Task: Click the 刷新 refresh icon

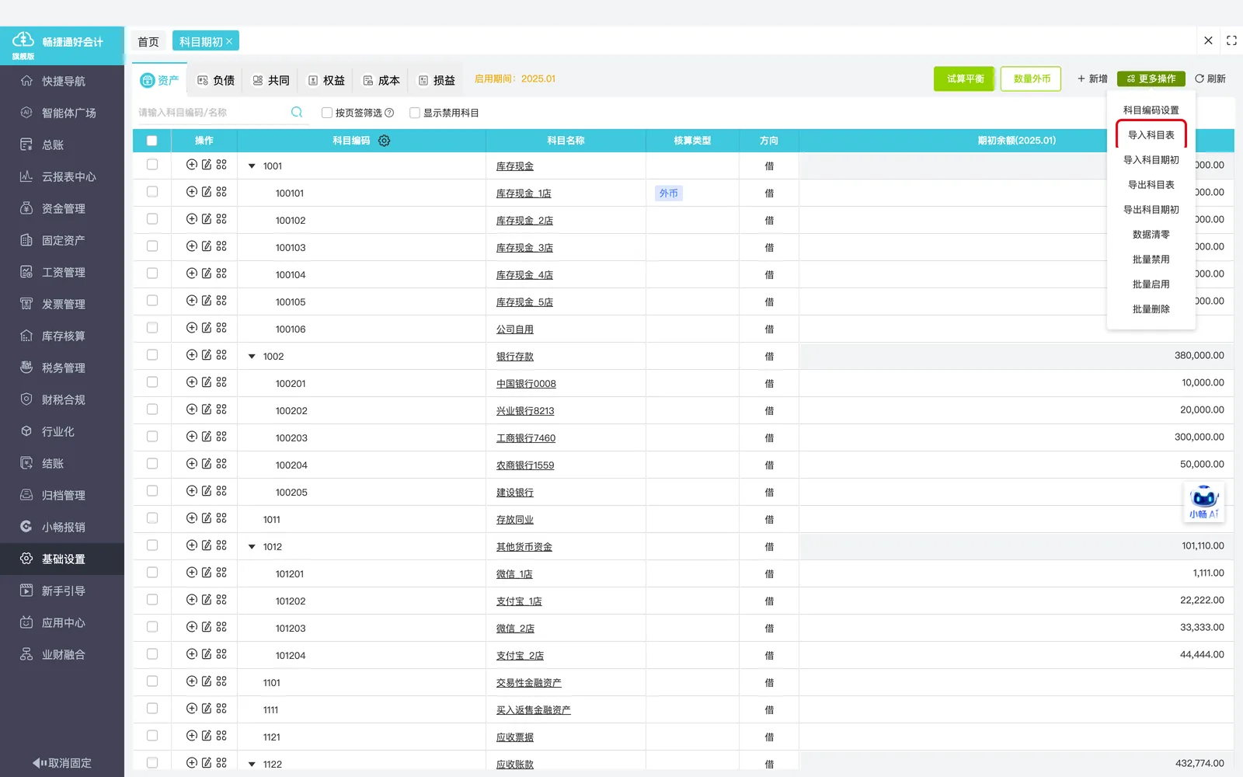Action: (x=1199, y=78)
